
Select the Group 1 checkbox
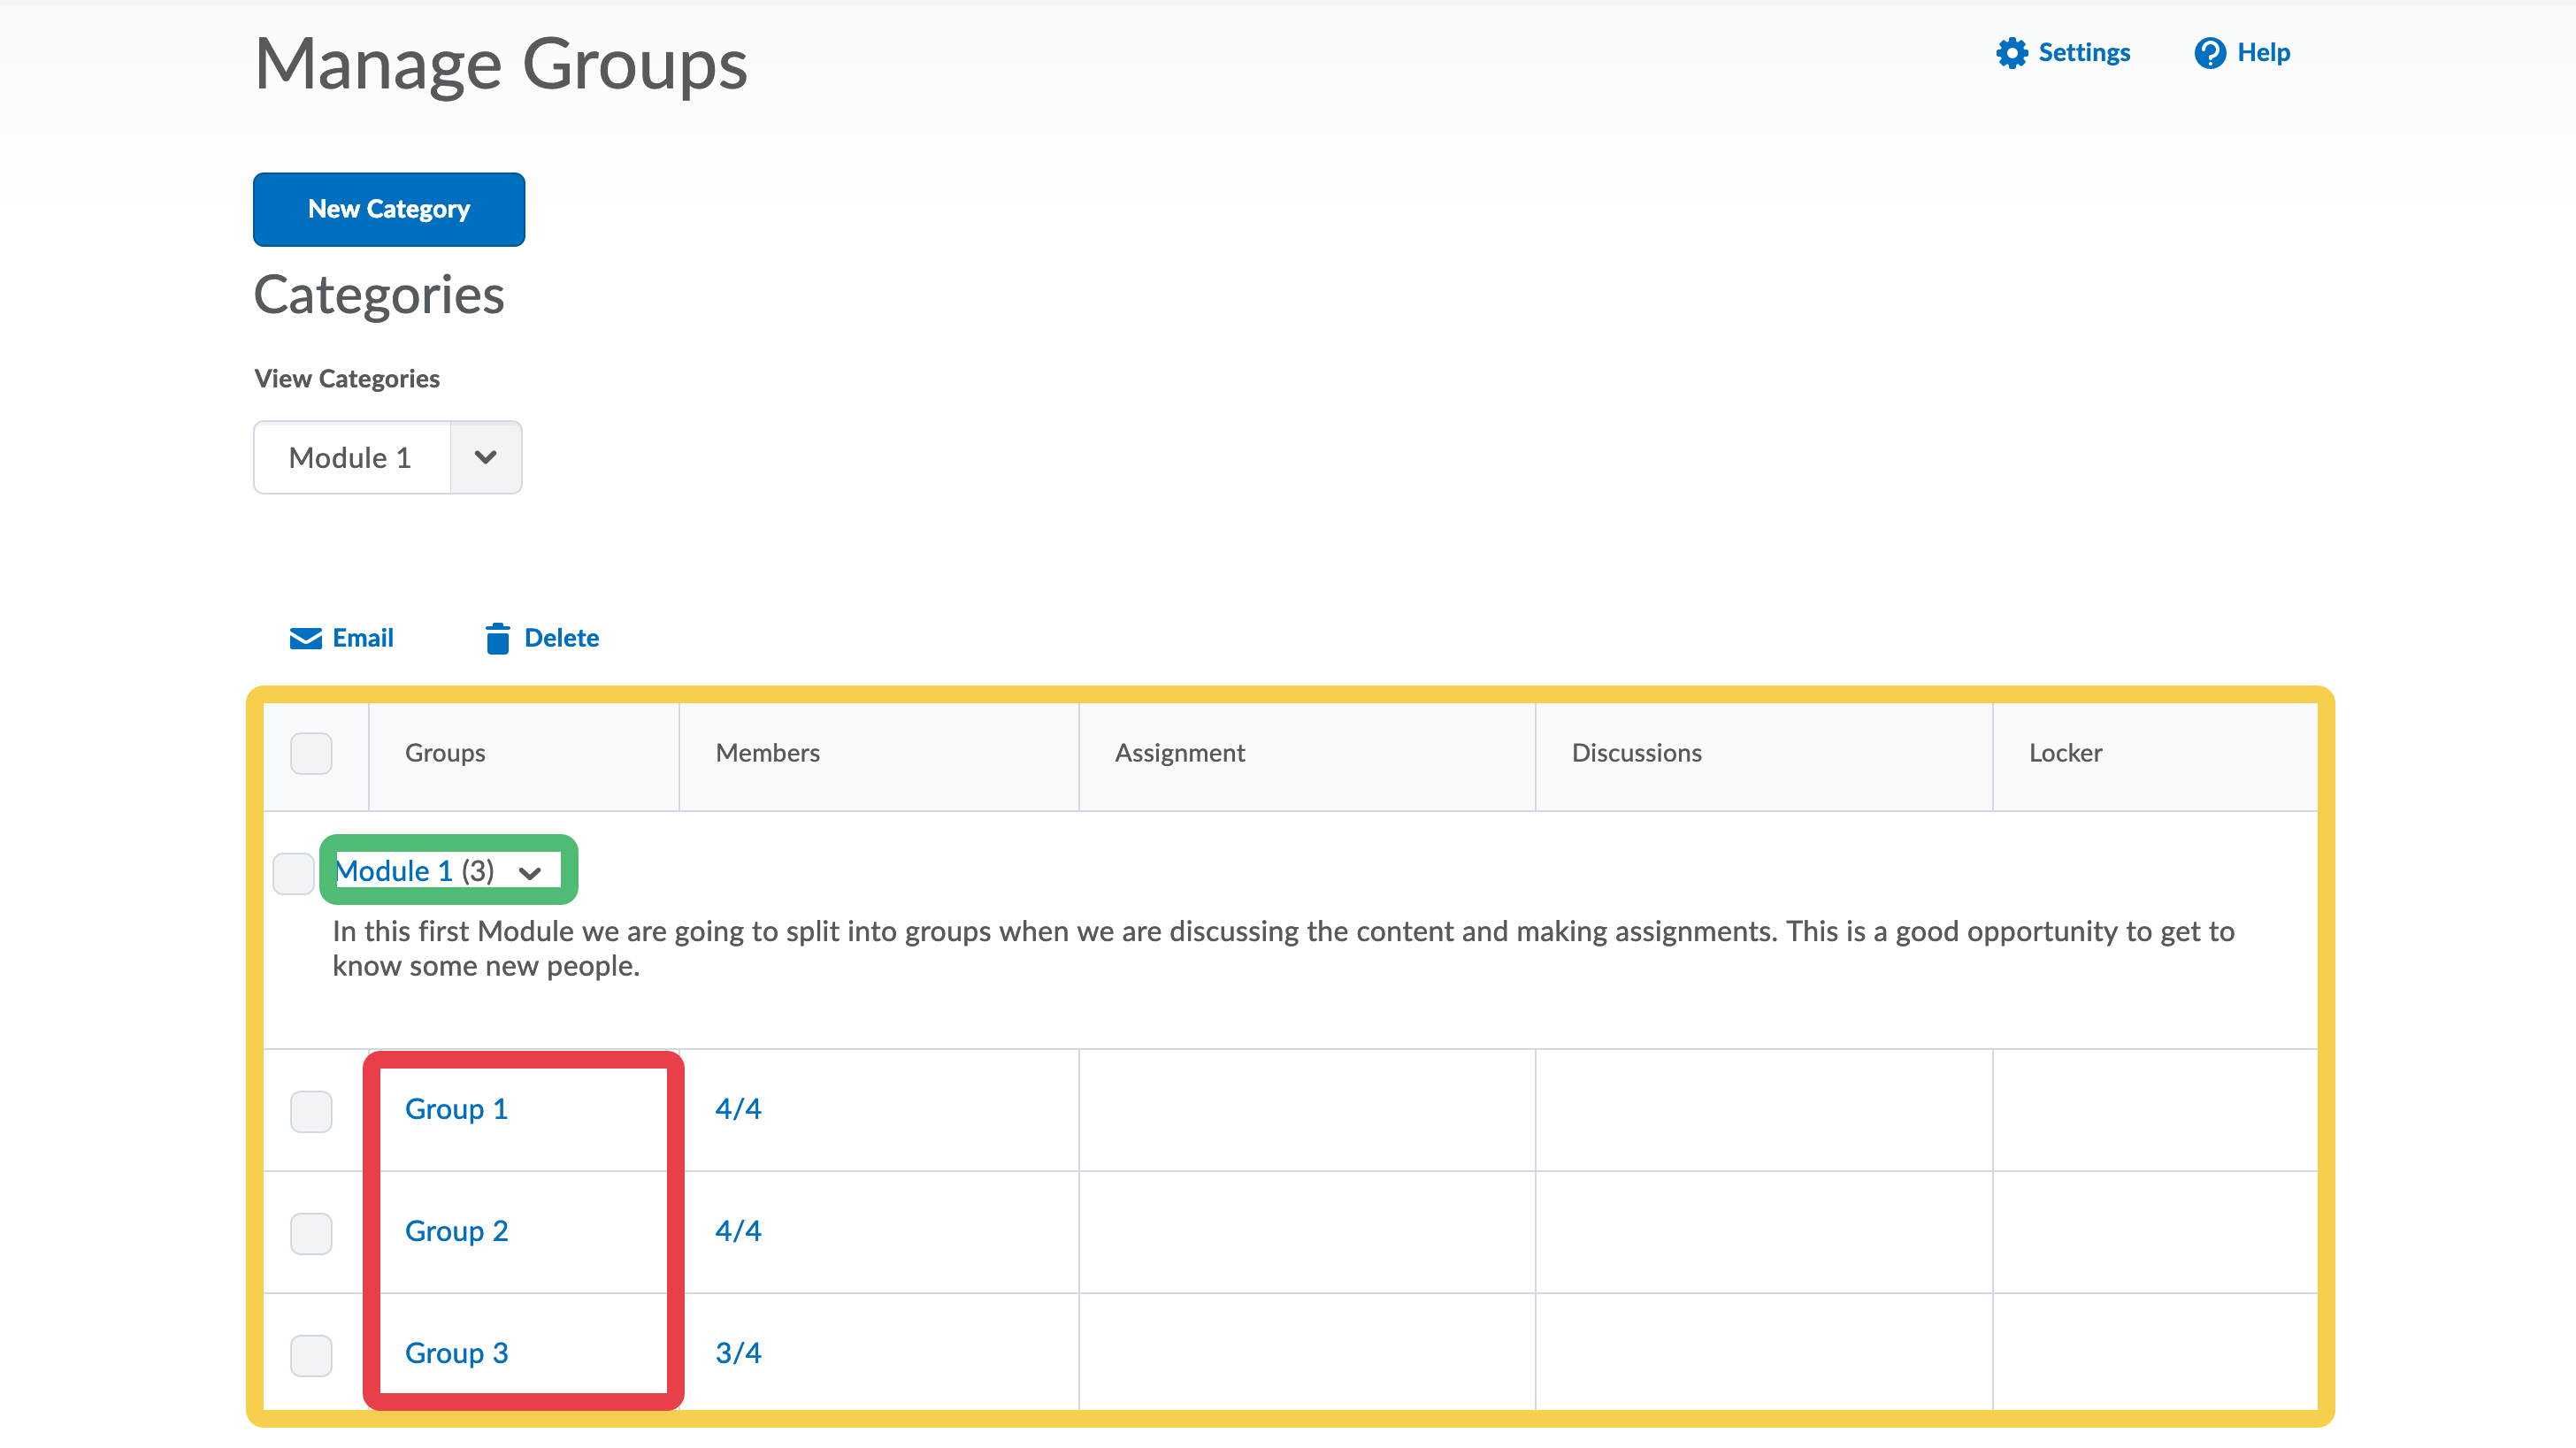(x=311, y=1111)
